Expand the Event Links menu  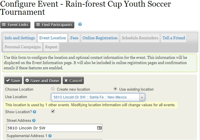pyautogui.click(x=15, y=25)
